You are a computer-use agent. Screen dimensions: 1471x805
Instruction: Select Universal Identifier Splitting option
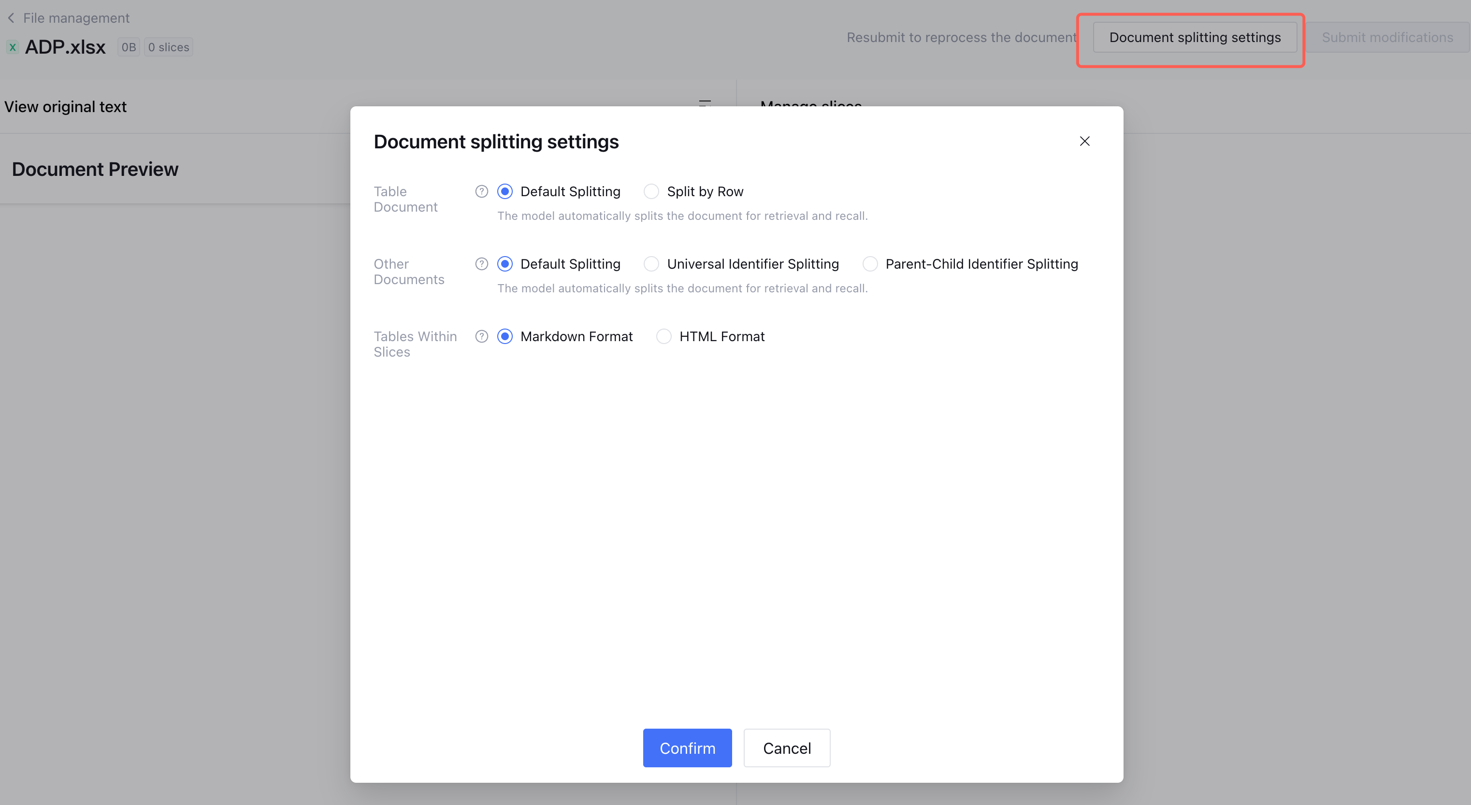click(651, 264)
